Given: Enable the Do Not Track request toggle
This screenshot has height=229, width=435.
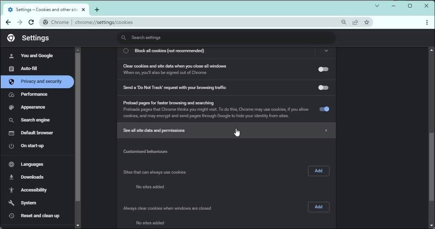Looking at the screenshot, I should 323,87.
